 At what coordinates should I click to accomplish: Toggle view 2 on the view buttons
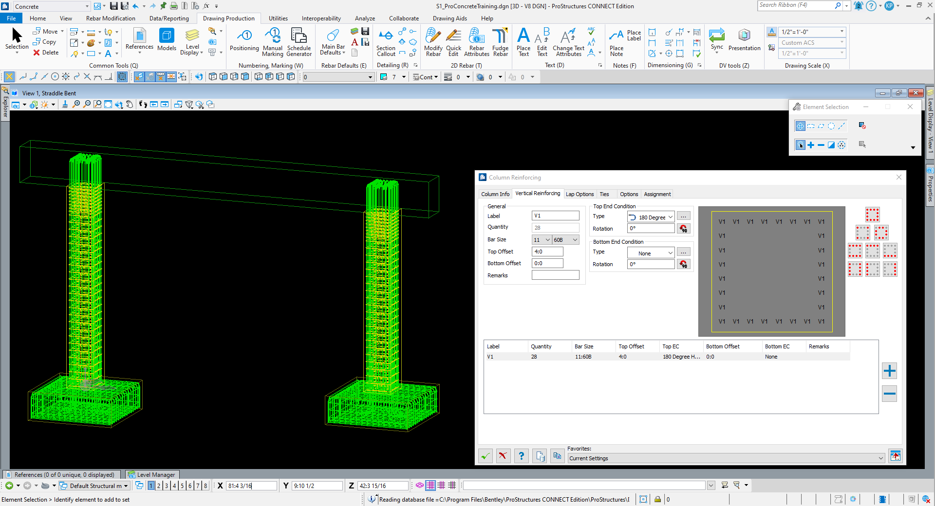click(x=159, y=486)
